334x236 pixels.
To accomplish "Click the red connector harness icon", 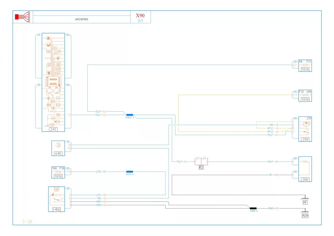I will point(23,17).
